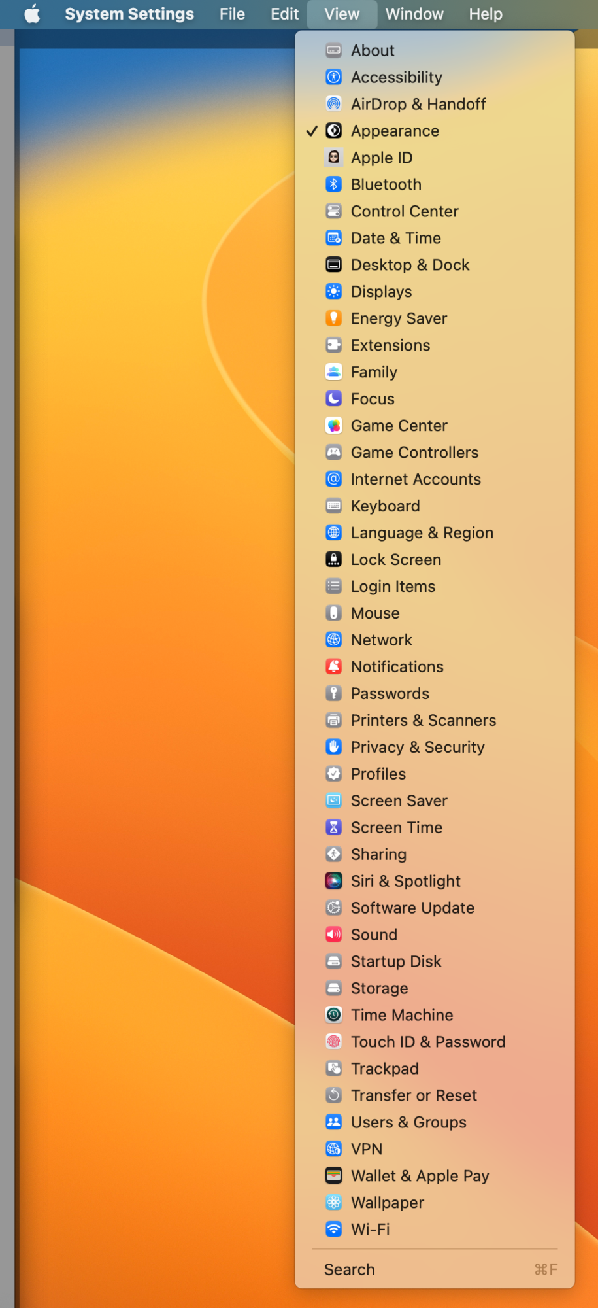This screenshot has width=598, height=1308.
Task: Choose Users & Groups
Action: point(435,1123)
